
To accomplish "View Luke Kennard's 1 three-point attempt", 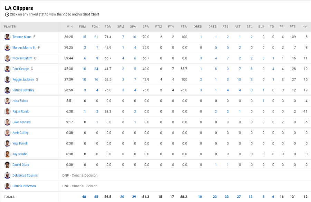I will click(135, 122).
